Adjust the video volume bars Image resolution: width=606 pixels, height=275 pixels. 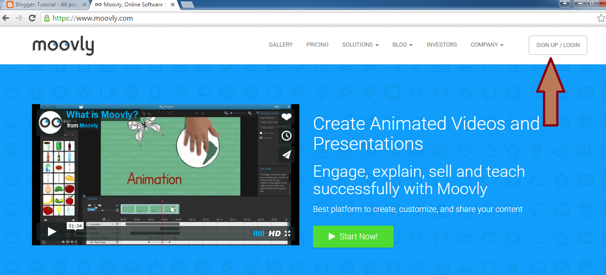[x=259, y=233]
